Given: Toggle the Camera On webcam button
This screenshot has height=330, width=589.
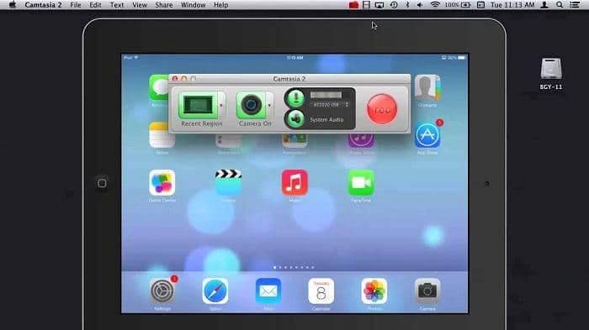Looking at the screenshot, I should click(x=251, y=105).
